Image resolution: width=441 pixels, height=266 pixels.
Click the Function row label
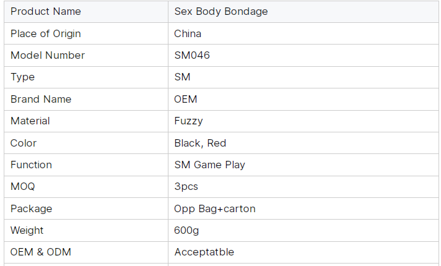(31, 165)
